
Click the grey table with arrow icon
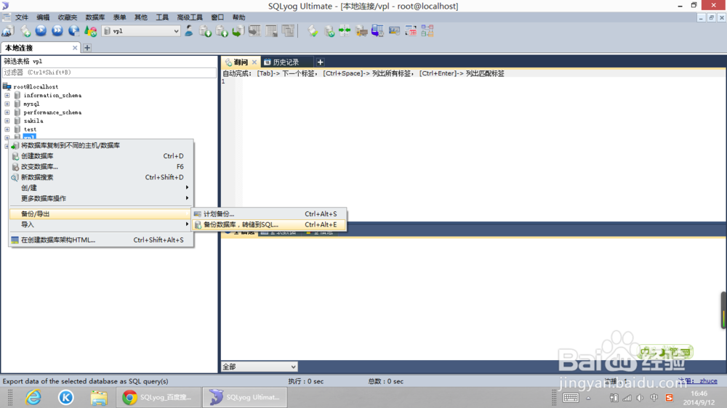(254, 31)
